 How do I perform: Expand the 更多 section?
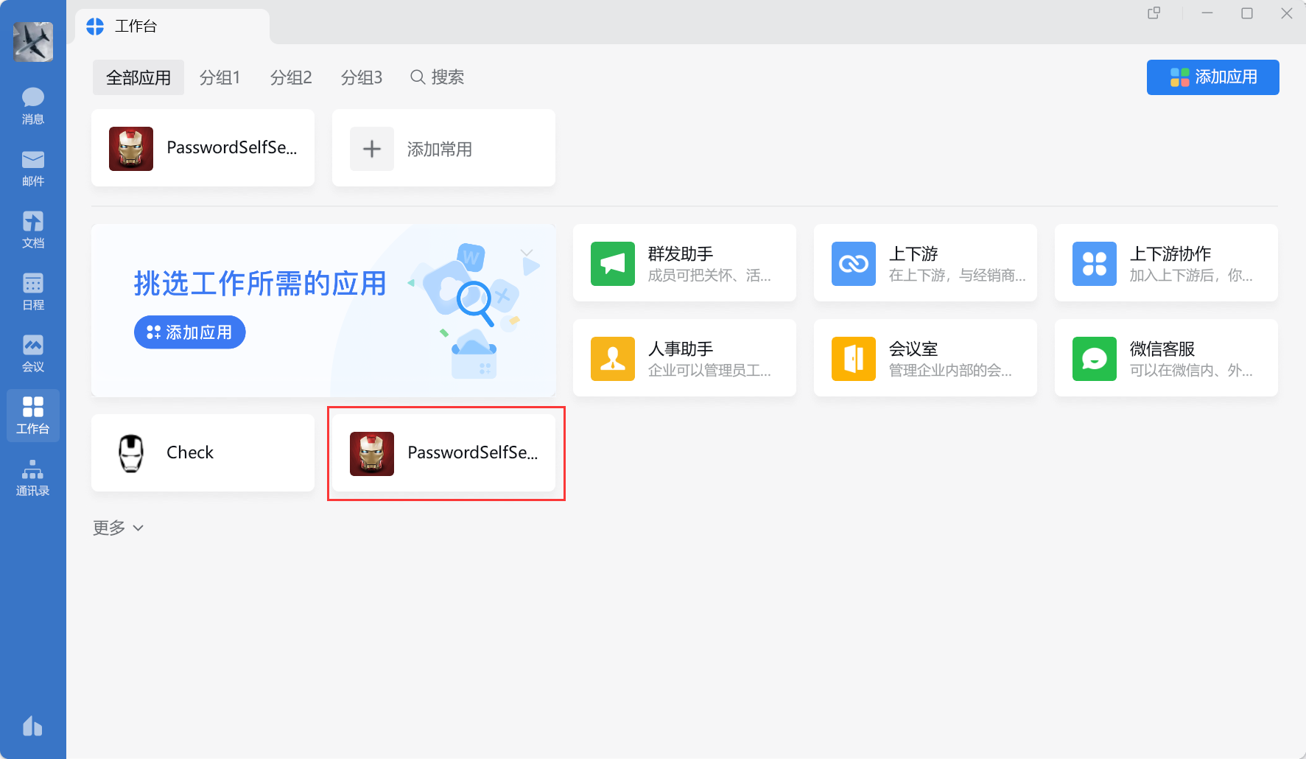pos(118,528)
